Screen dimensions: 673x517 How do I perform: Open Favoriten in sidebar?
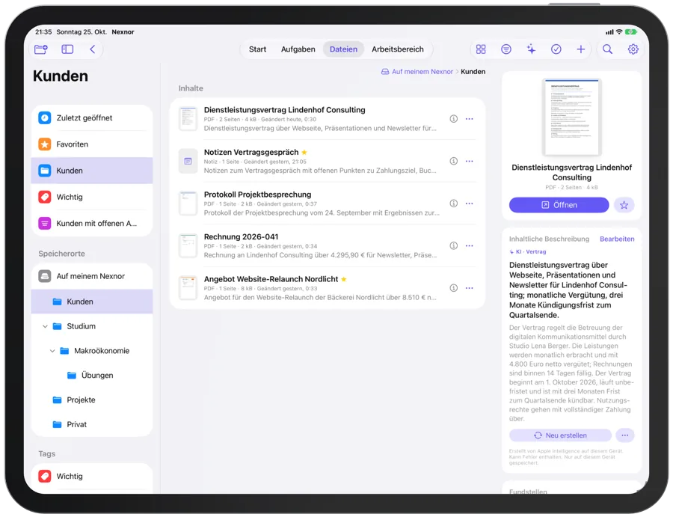pos(92,144)
